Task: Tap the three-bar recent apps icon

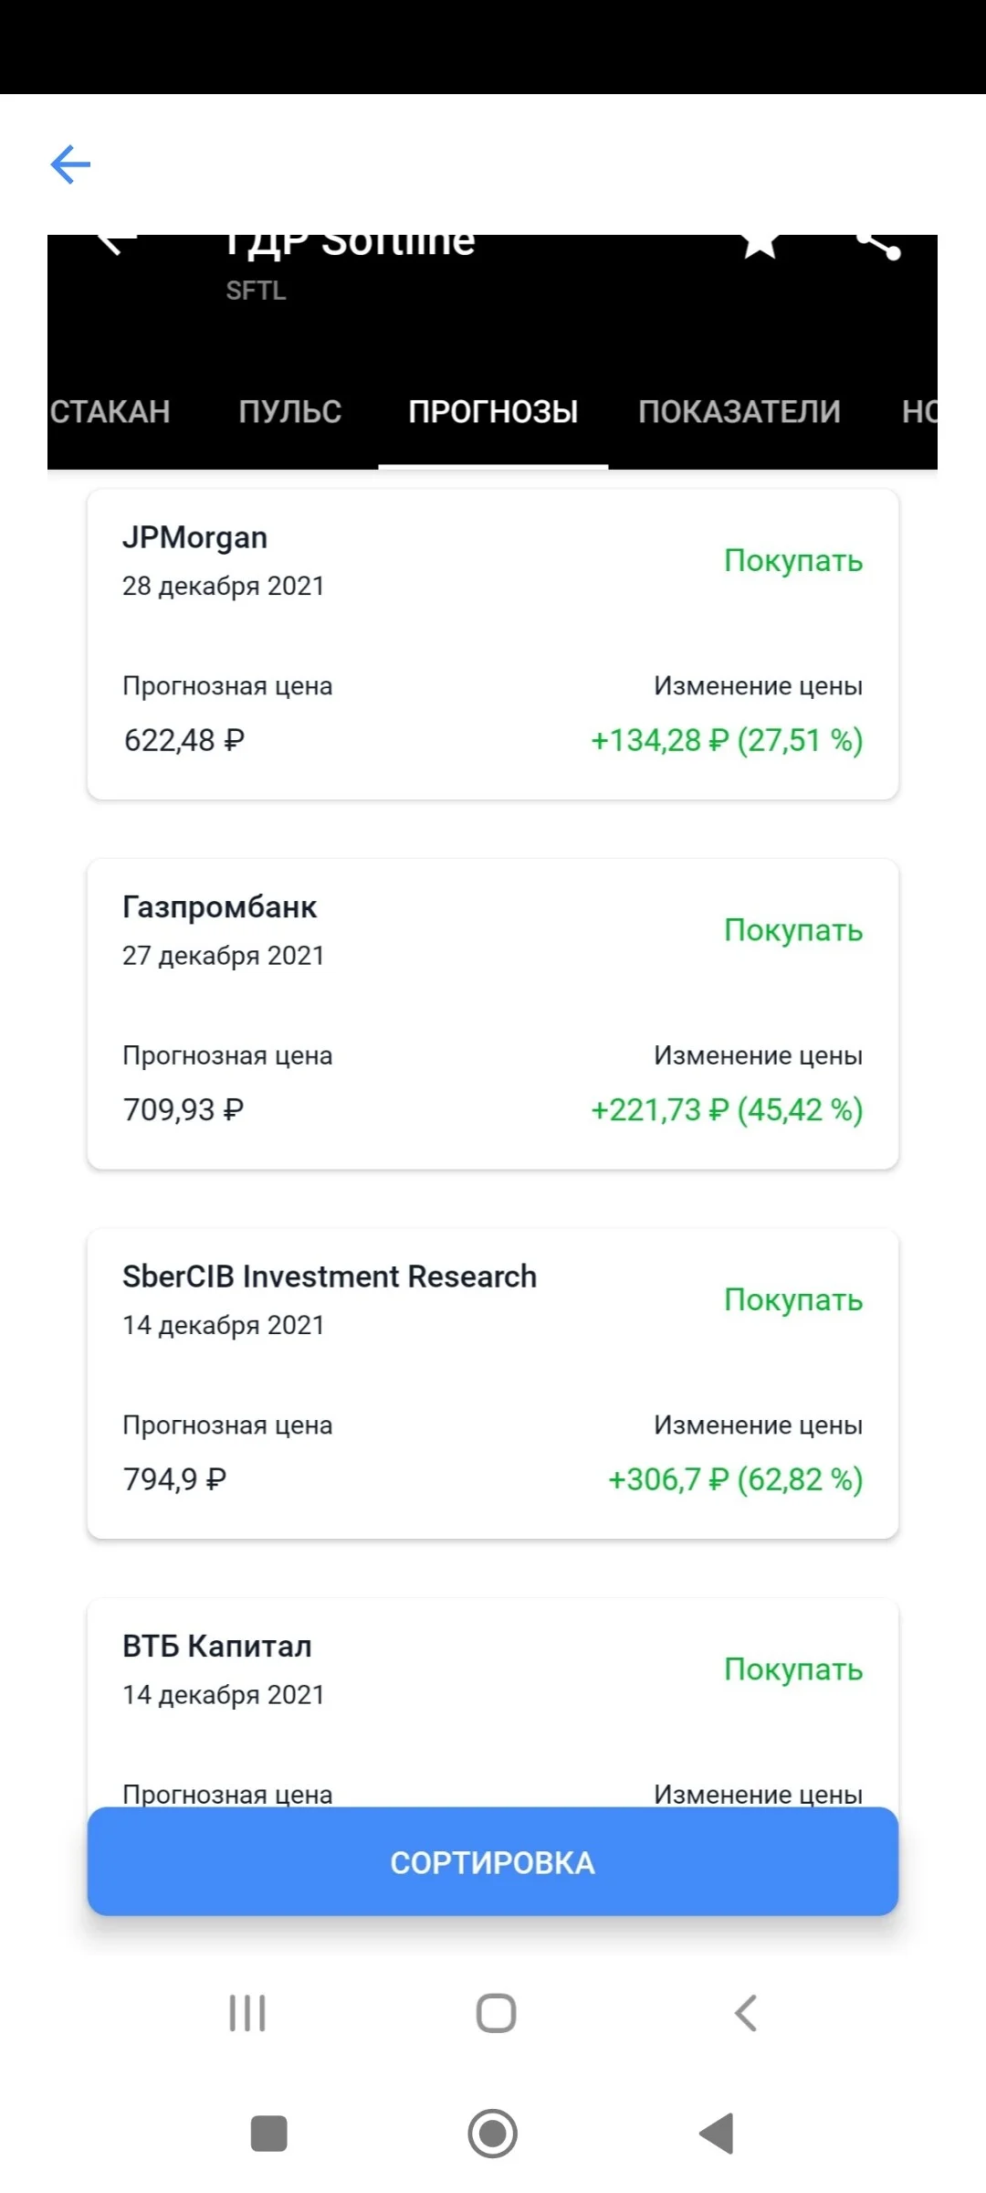Action: 246,2012
